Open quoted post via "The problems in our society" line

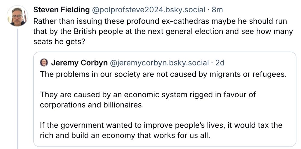click(x=163, y=74)
